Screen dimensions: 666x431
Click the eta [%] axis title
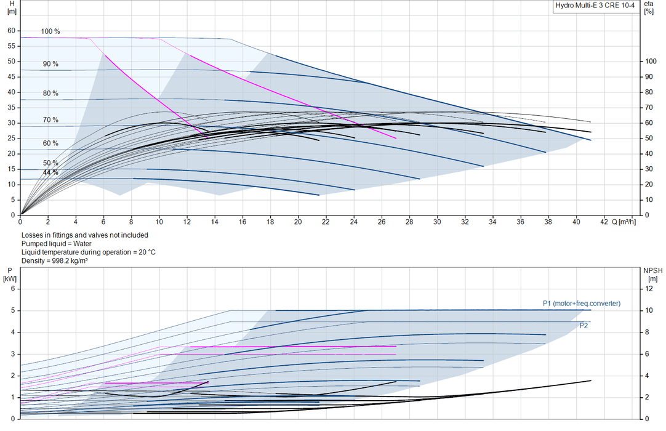coord(649,7)
